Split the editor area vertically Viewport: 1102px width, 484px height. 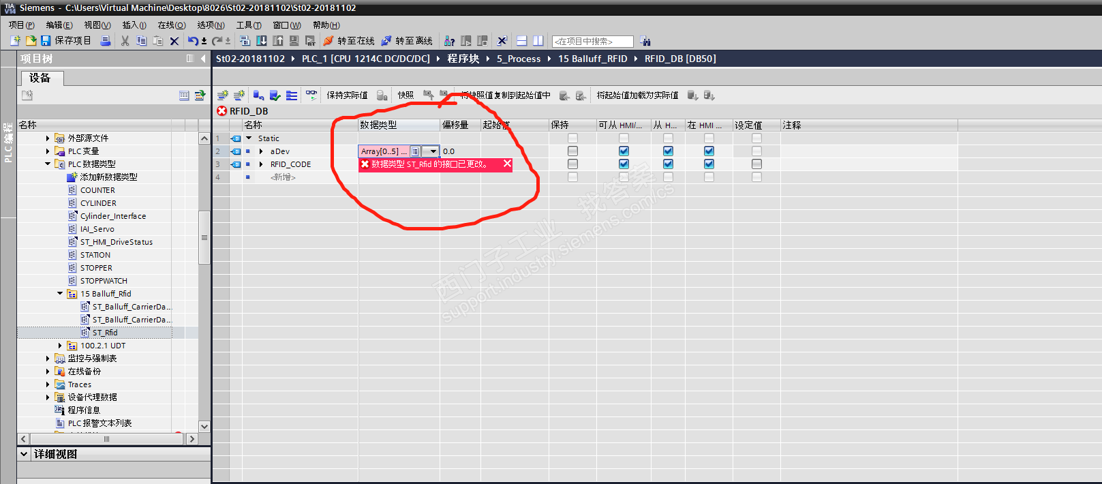coord(538,41)
